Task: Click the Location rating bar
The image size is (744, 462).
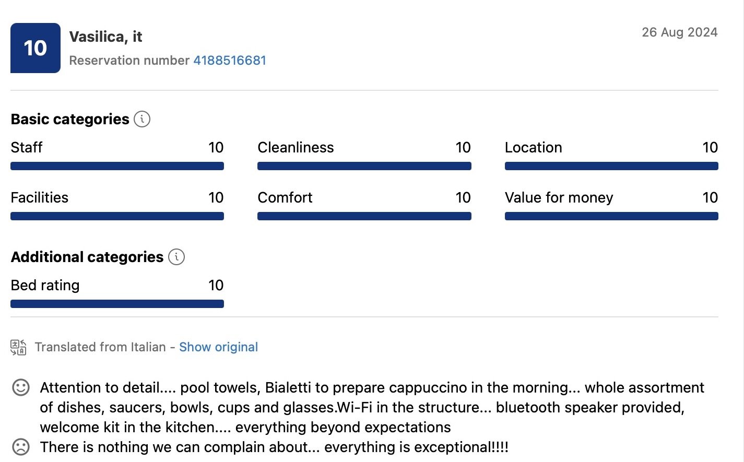Action: tap(611, 166)
